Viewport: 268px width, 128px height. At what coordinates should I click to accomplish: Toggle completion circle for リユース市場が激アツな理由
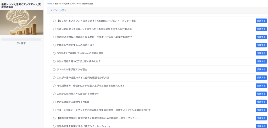point(54,69)
